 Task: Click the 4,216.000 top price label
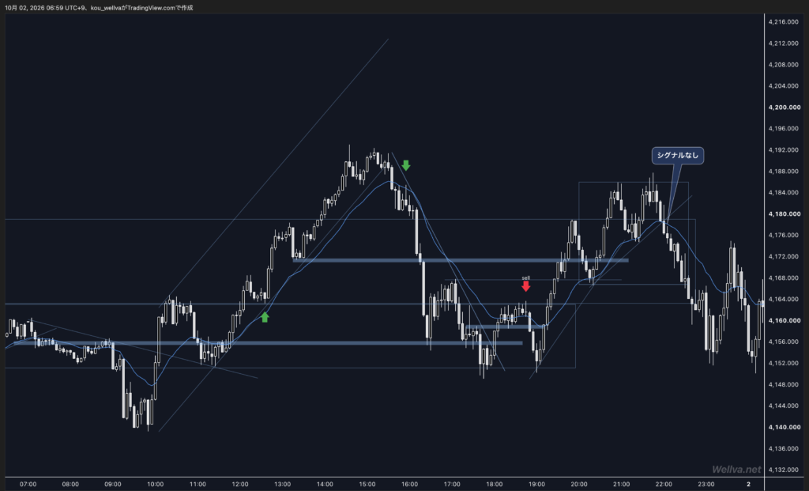click(785, 21)
